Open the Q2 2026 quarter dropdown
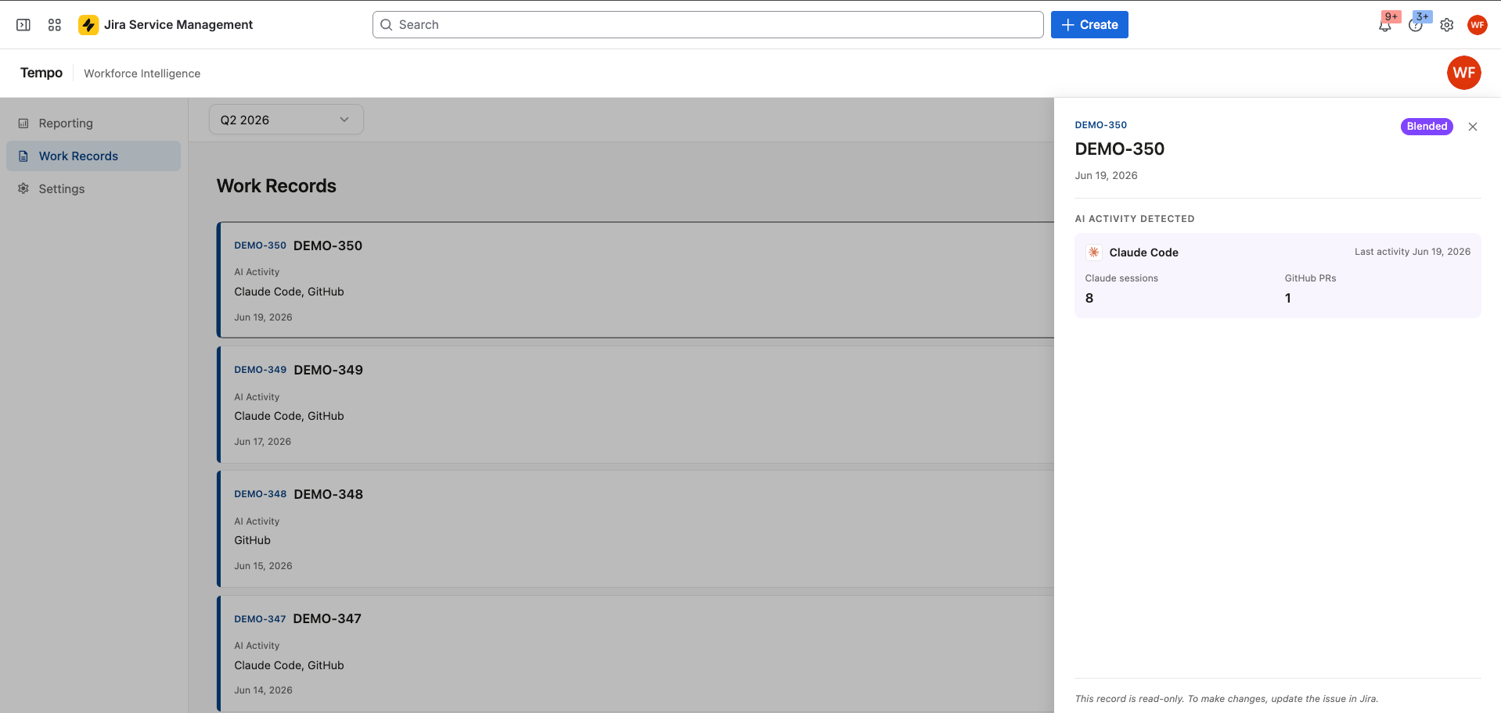This screenshot has height=713, width=1501. pyautogui.click(x=286, y=120)
